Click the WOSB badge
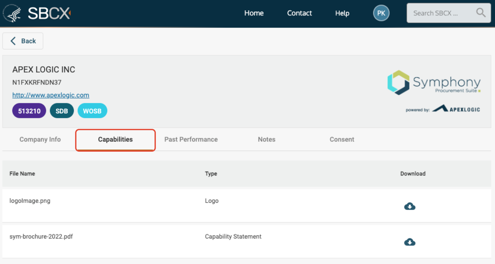The height and width of the screenshot is (264, 495). pyautogui.click(x=92, y=111)
